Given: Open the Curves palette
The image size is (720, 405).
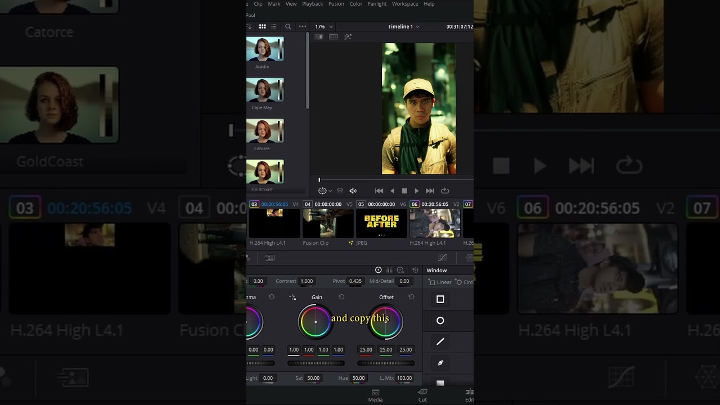Looking at the screenshot, I should (443, 258).
